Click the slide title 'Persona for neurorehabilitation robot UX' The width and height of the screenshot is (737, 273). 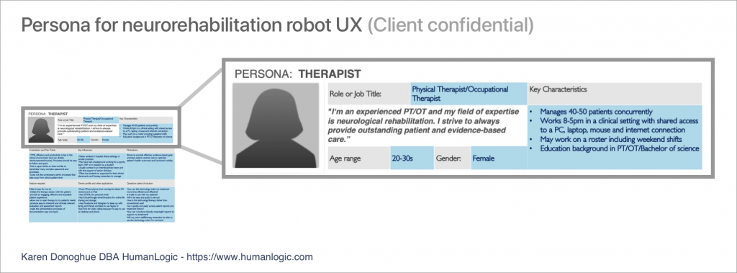point(191,25)
